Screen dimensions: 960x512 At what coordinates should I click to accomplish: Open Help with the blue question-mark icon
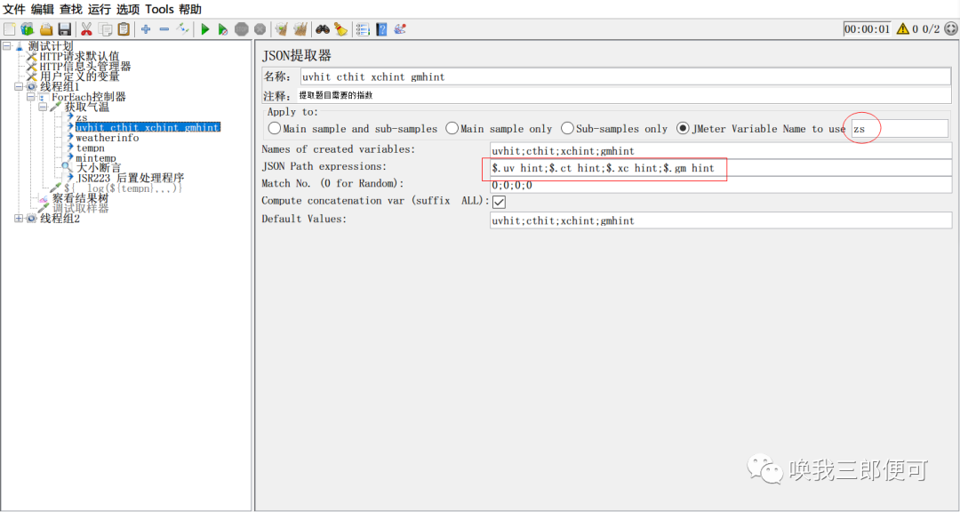[x=381, y=28]
